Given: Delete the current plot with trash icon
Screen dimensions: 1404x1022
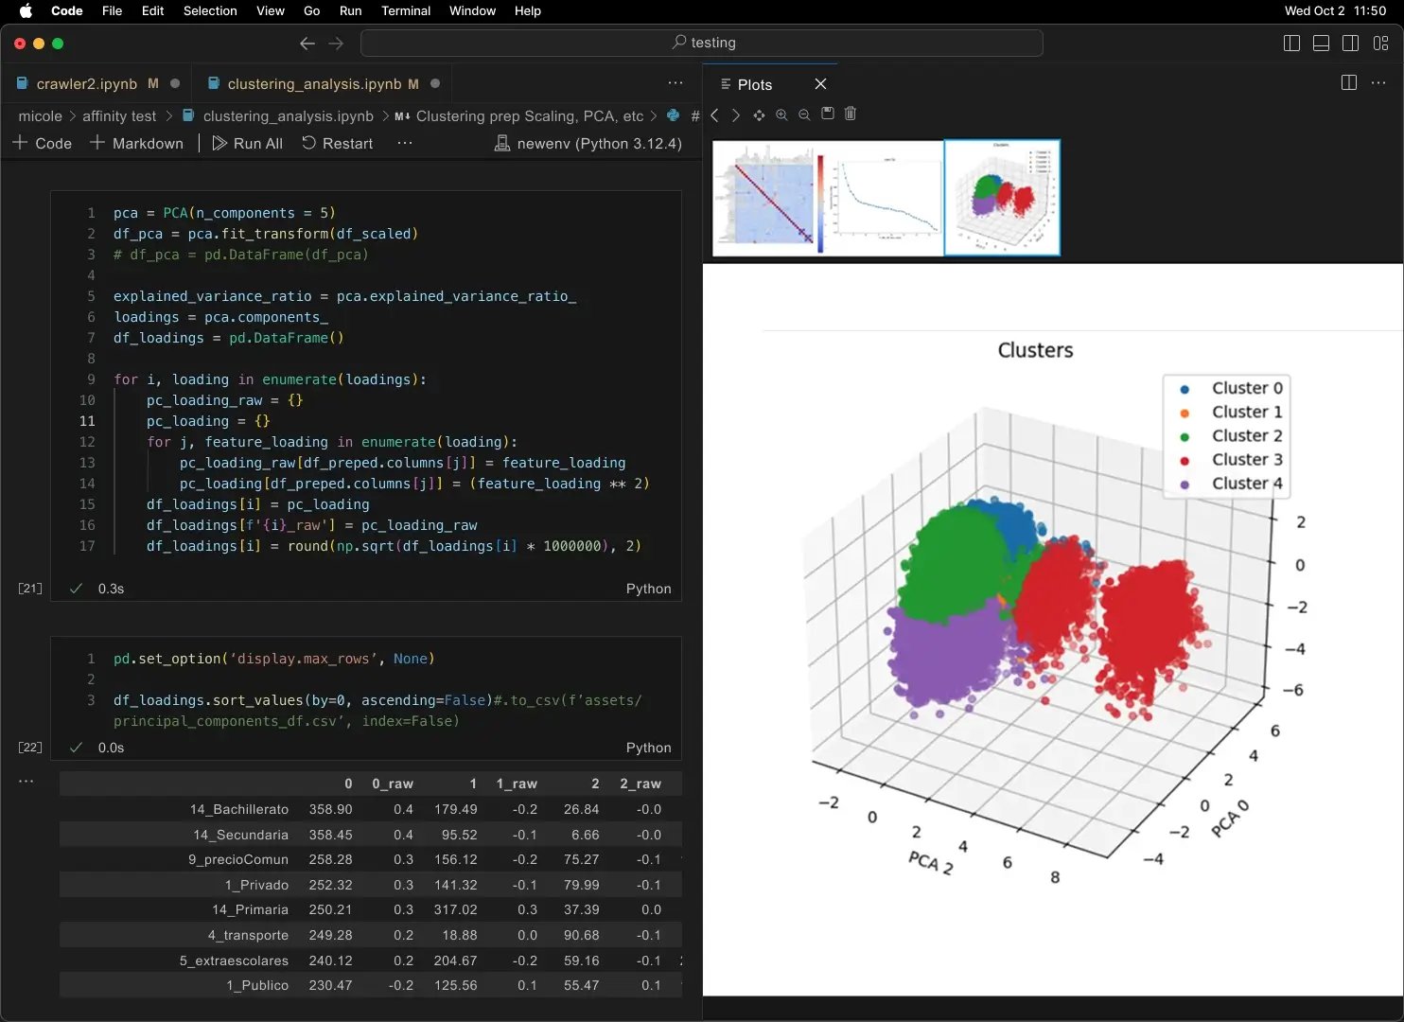Looking at the screenshot, I should coord(851,114).
